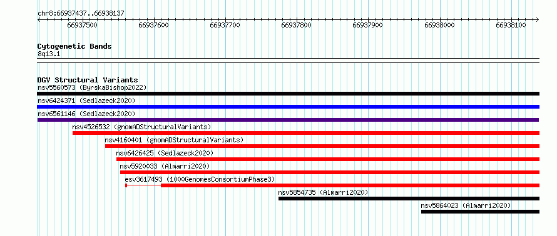Click the Cytogenetic Bands track heading
Image resolution: width=557 pixels, height=236 pixels.
[x=74, y=46]
